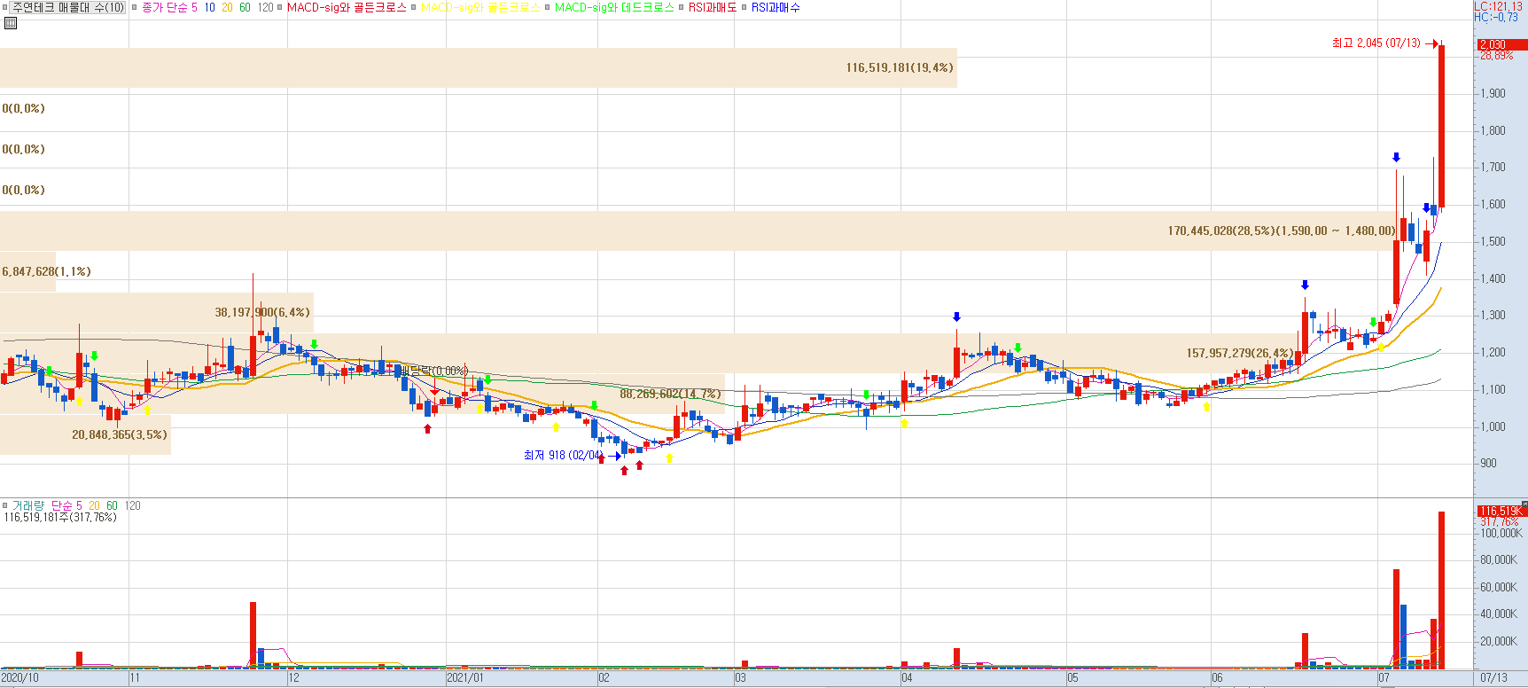Click the volume 단순 average label

click(61, 505)
